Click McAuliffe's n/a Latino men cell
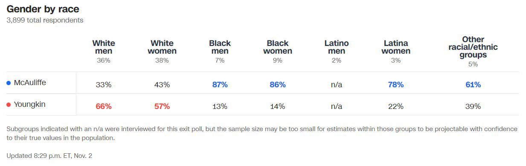The height and width of the screenshot is (166, 526). (337, 85)
